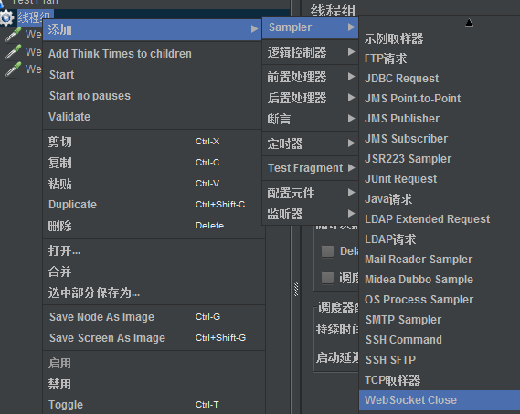Click the second sampler pipette icon
520x414 pixels.
tap(14, 52)
